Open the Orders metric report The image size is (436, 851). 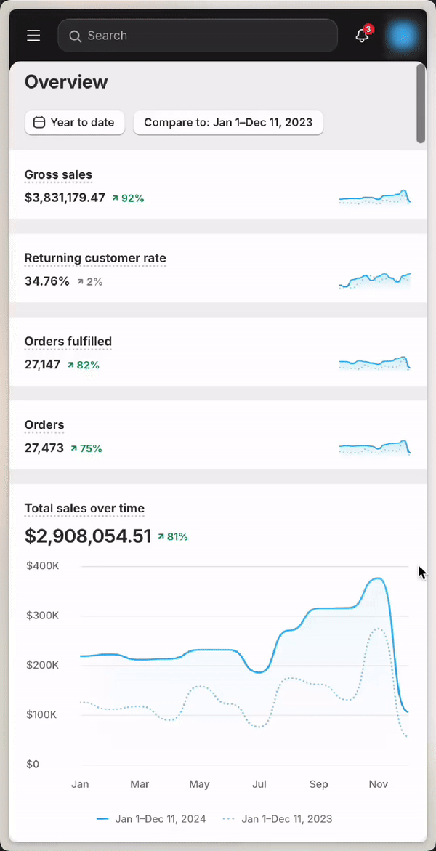pos(44,425)
